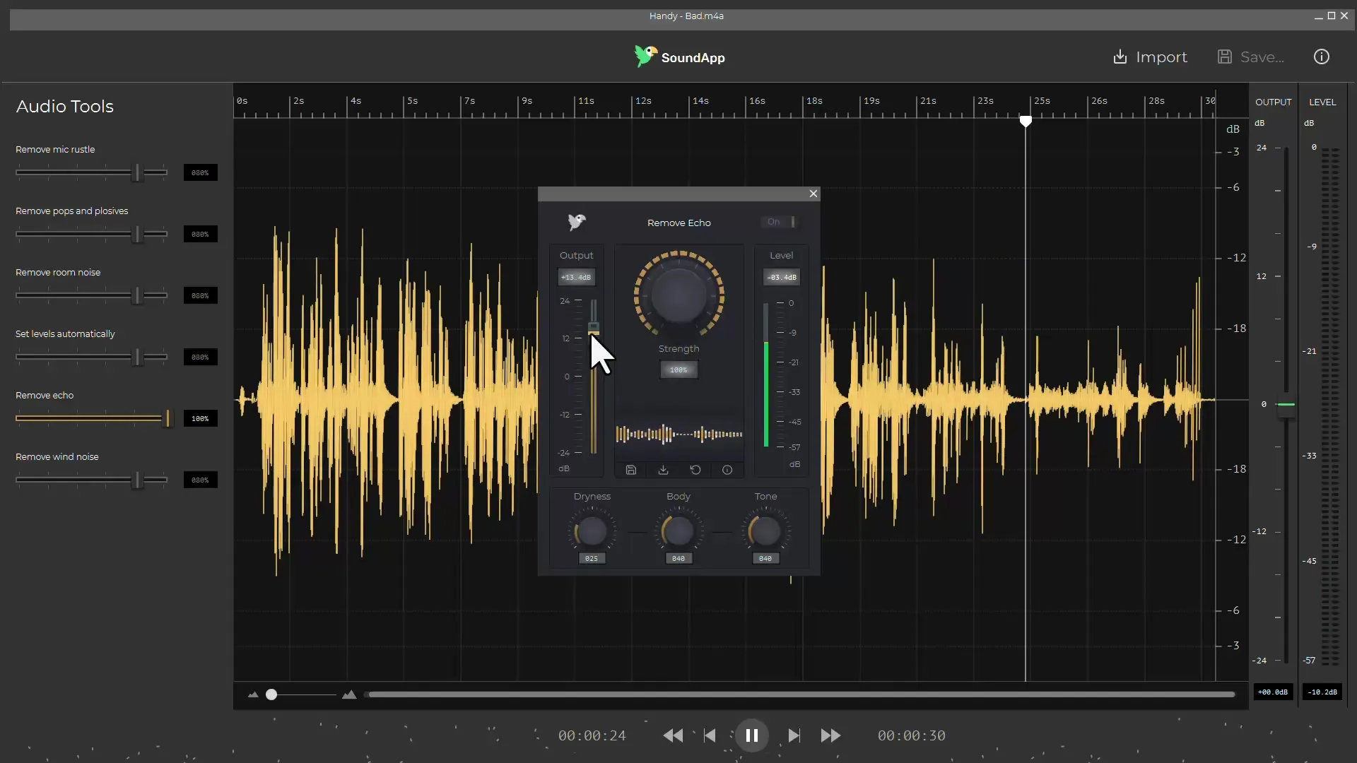Expand the Remove wind noise settings
The image size is (1357, 763).
(57, 456)
